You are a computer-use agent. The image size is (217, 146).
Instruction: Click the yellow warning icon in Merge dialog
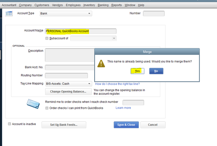[101, 64]
